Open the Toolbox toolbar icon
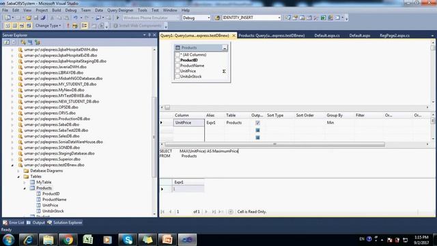Screen dimensions: 437x246 [316, 18]
